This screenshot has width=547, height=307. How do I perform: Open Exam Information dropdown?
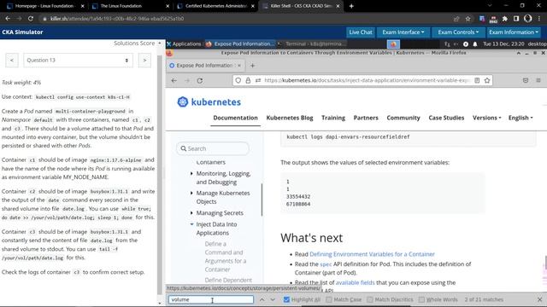coord(513,32)
